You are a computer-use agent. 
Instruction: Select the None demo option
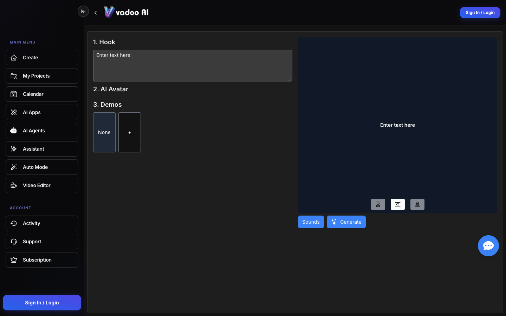coord(104,132)
